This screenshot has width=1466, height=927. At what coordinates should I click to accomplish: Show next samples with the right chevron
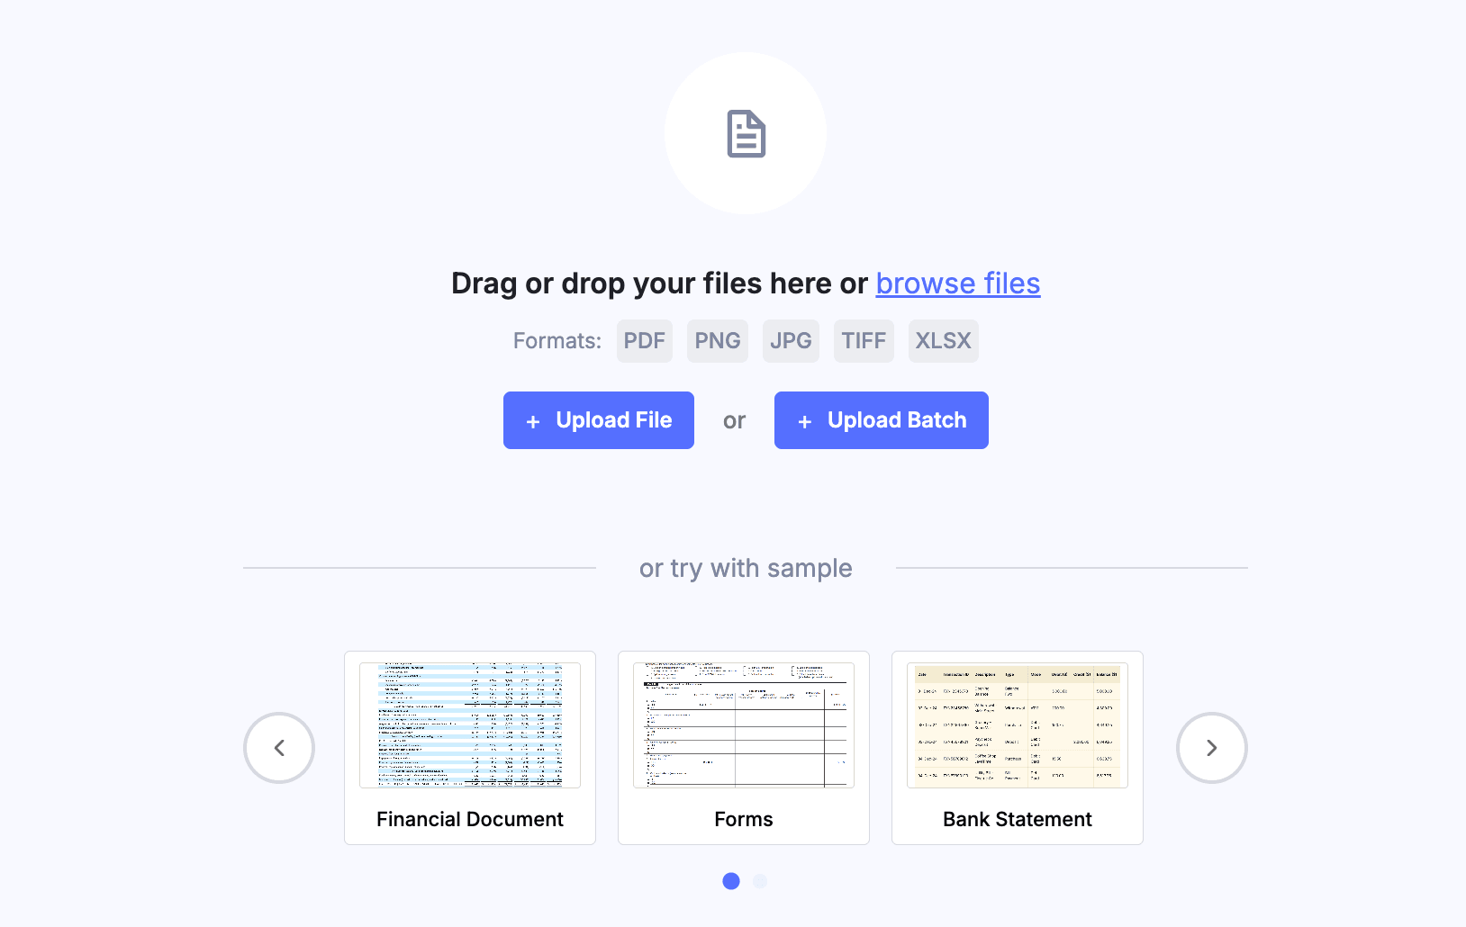click(1212, 748)
